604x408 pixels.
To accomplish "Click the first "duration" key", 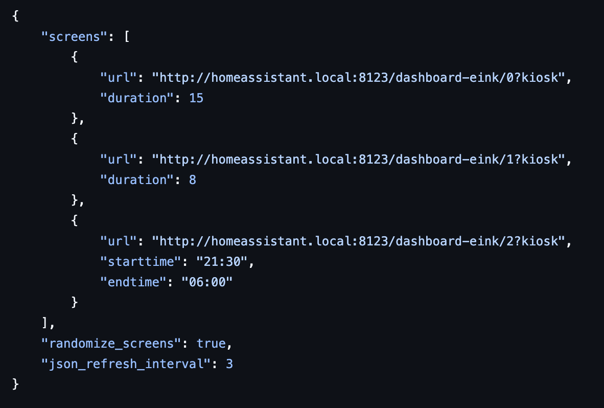I will coord(137,98).
